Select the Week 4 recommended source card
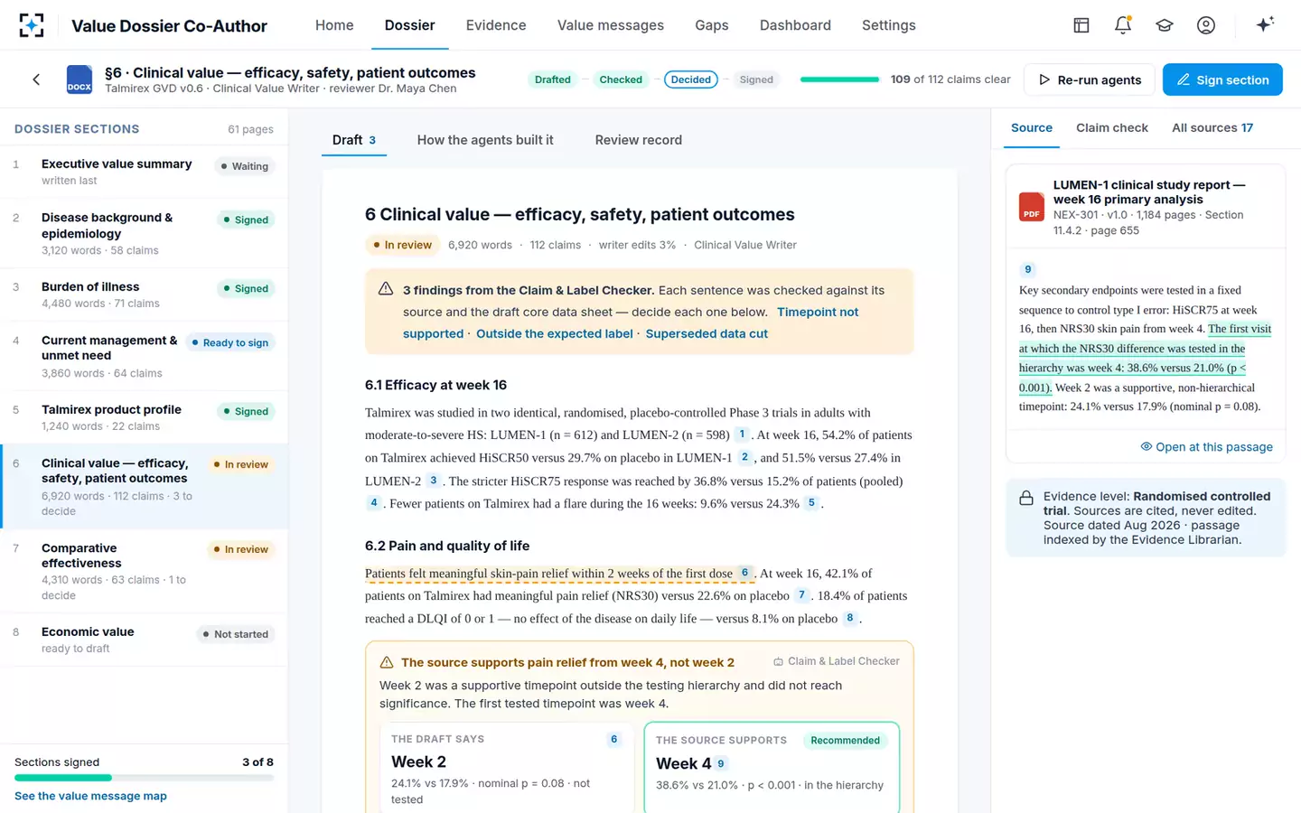This screenshot has height=813, width=1301. click(772, 766)
